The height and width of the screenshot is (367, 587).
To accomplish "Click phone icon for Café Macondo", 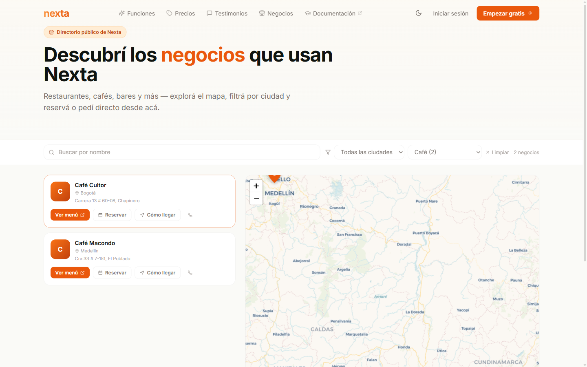I will [190, 273].
